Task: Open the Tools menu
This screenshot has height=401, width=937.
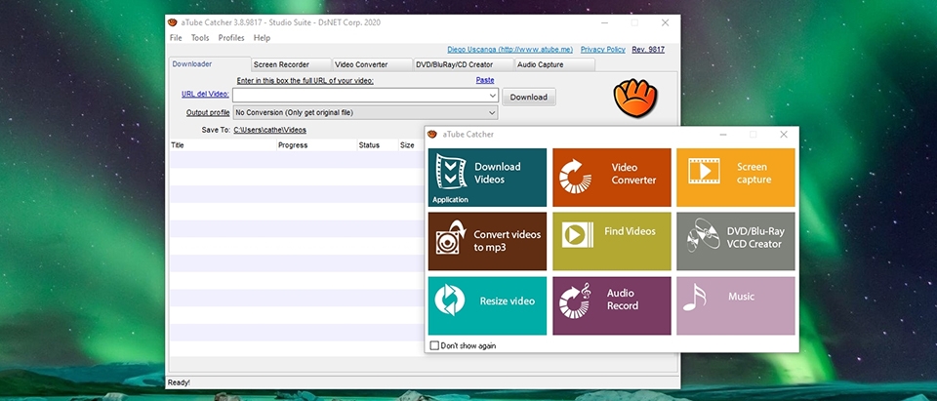Action: [200, 38]
